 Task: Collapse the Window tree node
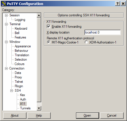point(6,42)
